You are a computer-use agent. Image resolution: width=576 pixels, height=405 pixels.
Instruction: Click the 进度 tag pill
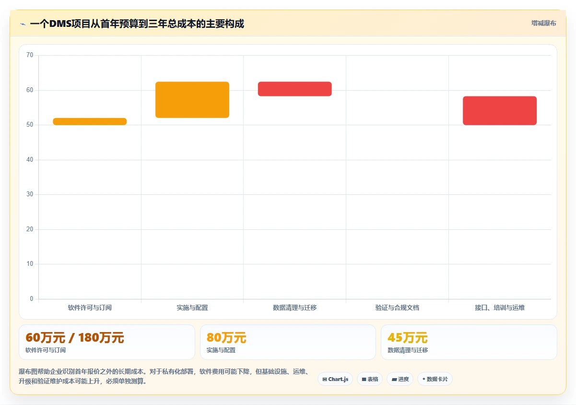(x=400, y=379)
